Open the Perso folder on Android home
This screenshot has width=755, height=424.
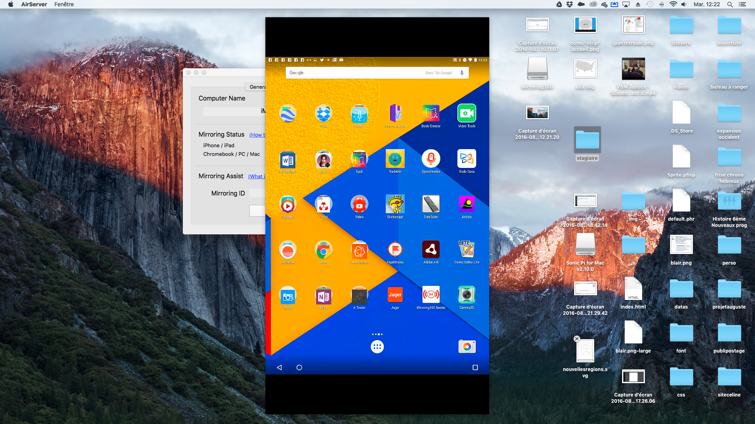coord(323,205)
